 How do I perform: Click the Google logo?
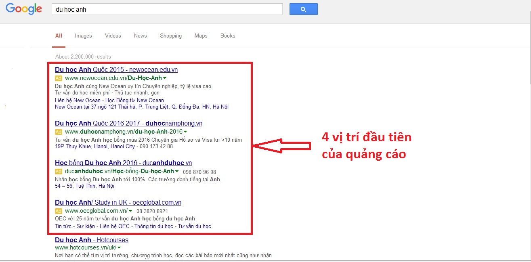[x=24, y=9]
